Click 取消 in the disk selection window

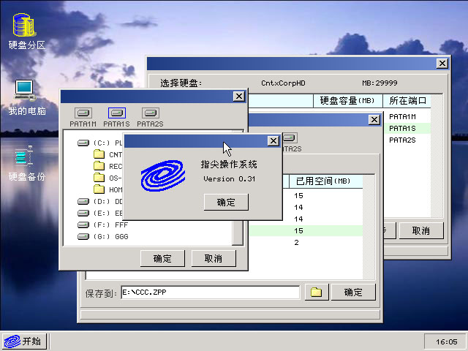click(x=420, y=230)
